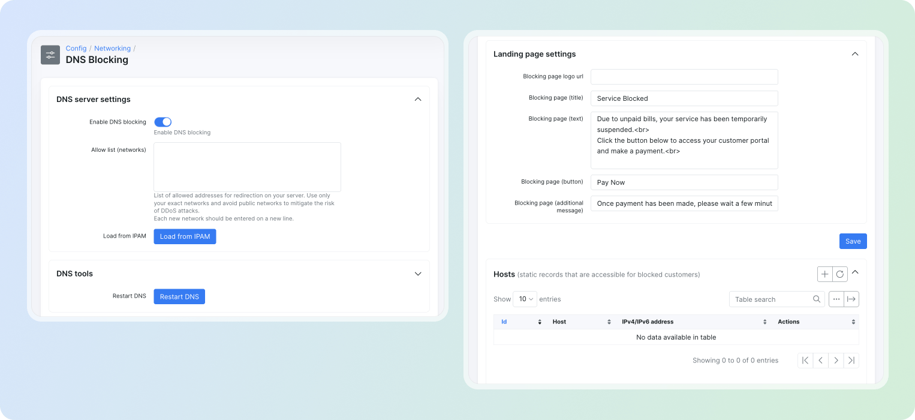The height and width of the screenshot is (420, 915).
Task: Expand the DNS tools section chevron
Action: (418, 274)
